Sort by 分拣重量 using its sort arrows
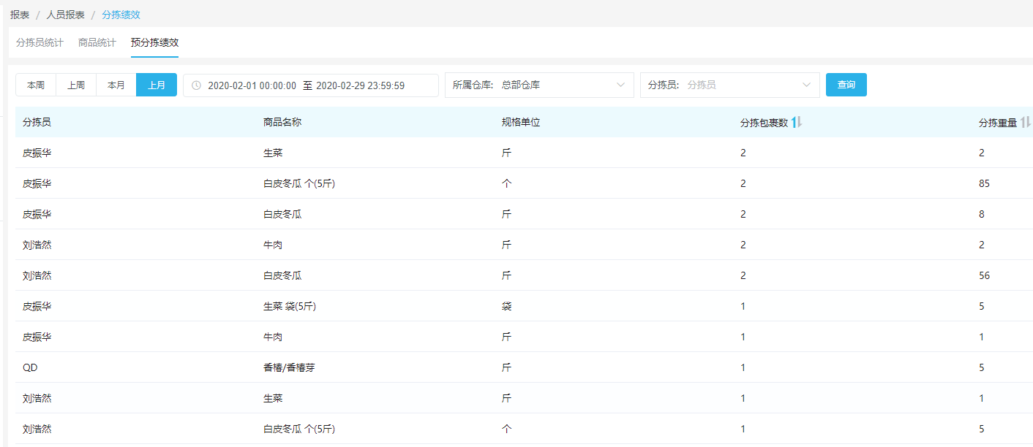 click(1026, 123)
